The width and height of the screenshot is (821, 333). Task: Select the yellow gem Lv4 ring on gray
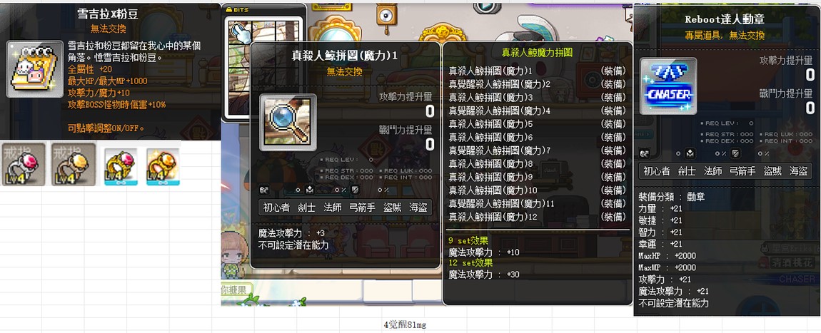tap(74, 165)
